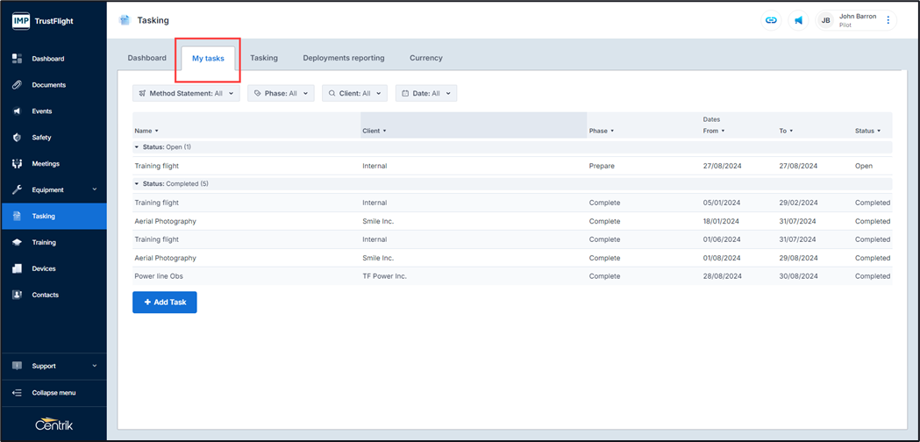Screen dimensions: 920x442
Task: Open the Date filter dropdown
Action: 425,93
